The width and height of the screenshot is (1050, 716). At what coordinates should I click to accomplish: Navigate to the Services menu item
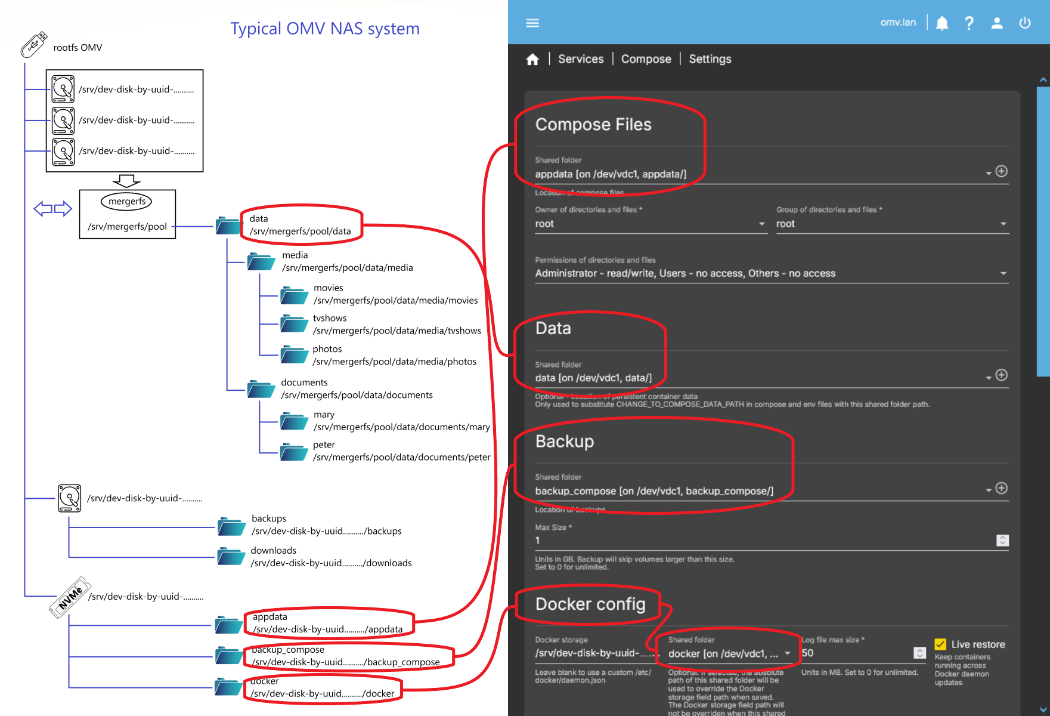click(580, 58)
